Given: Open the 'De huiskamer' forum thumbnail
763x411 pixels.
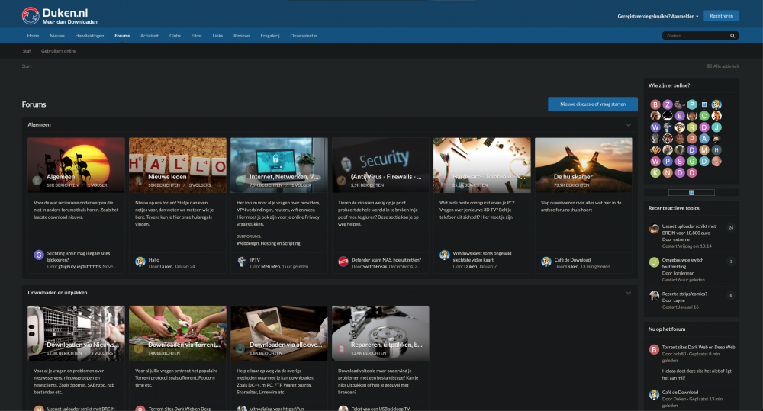Looking at the screenshot, I should [583, 165].
